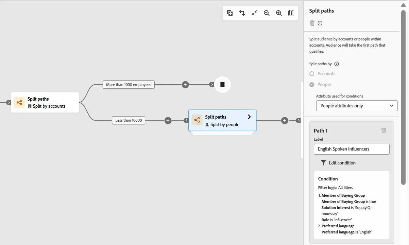Delete the Split paths node via the header trash icon
Image resolution: width=409 pixels, height=245 pixels.
(x=312, y=23)
